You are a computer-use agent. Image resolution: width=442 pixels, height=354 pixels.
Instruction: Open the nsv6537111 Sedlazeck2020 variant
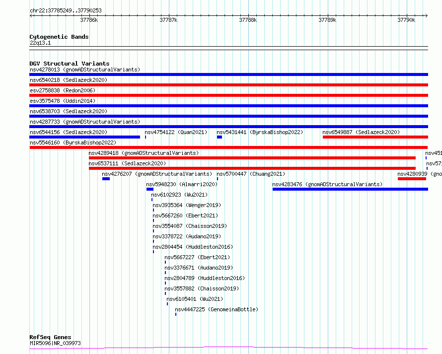point(127,163)
